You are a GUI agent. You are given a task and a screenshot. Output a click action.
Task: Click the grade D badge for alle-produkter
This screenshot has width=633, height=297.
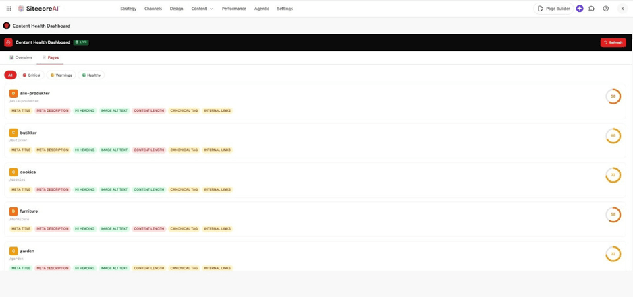click(x=13, y=93)
